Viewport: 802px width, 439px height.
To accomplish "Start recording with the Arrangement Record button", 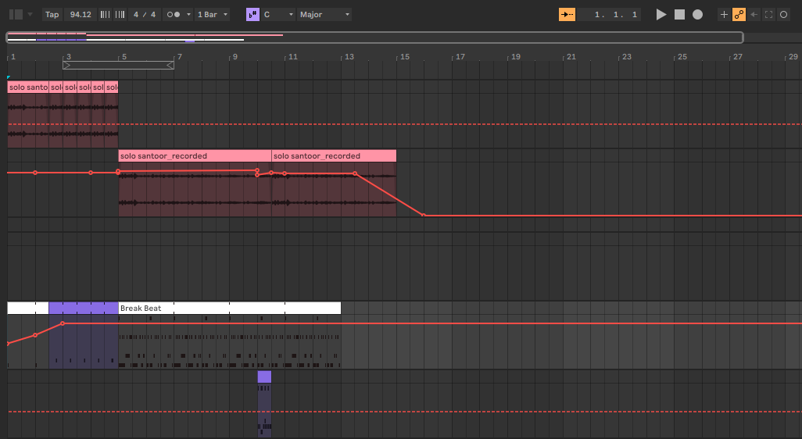I will pyautogui.click(x=697, y=14).
